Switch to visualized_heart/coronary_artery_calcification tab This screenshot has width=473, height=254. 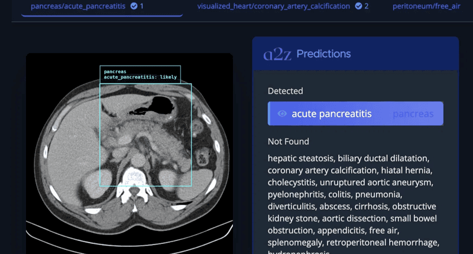point(275,6)
